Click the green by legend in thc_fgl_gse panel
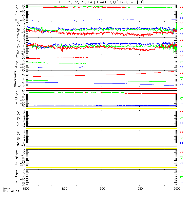This screenshot has width=190, height=203. tap(181, 138)
